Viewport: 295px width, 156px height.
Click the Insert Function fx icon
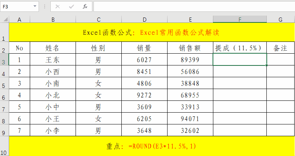click(x=85, y=7)
